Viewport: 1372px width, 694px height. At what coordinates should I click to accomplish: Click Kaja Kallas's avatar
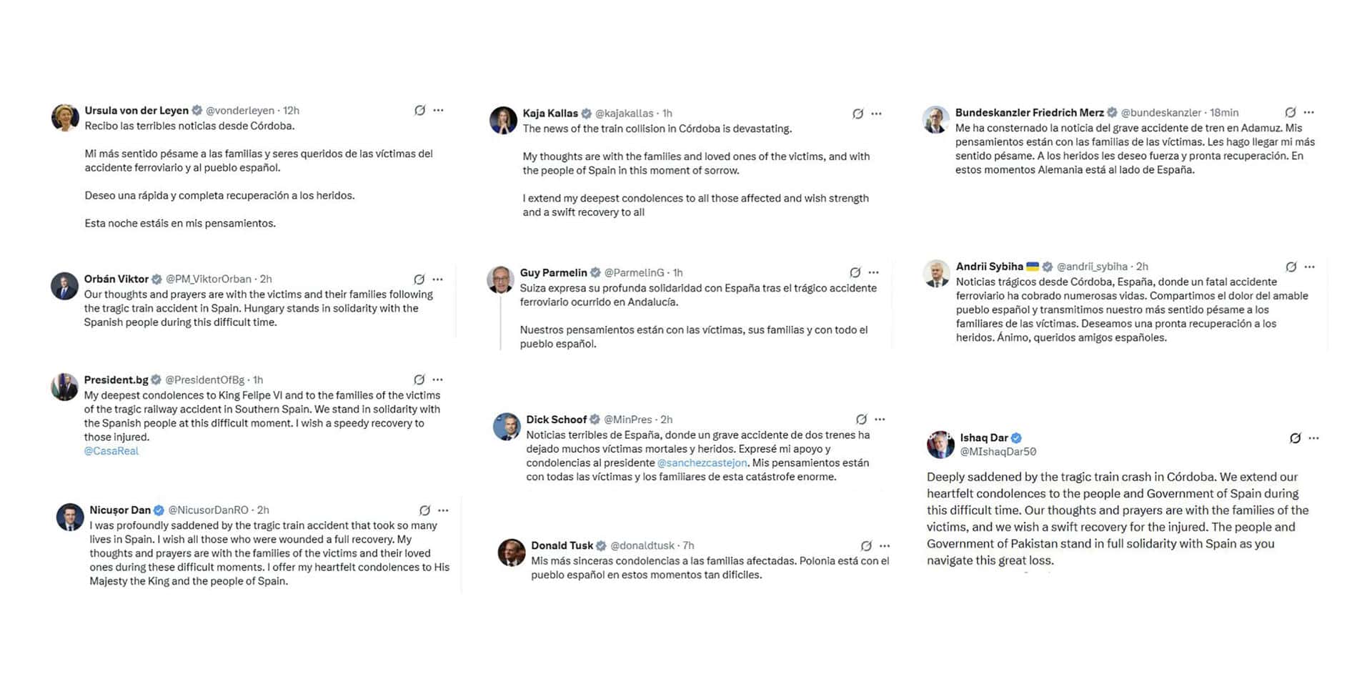(503, 120)
